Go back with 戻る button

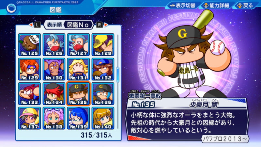[246, 6]
